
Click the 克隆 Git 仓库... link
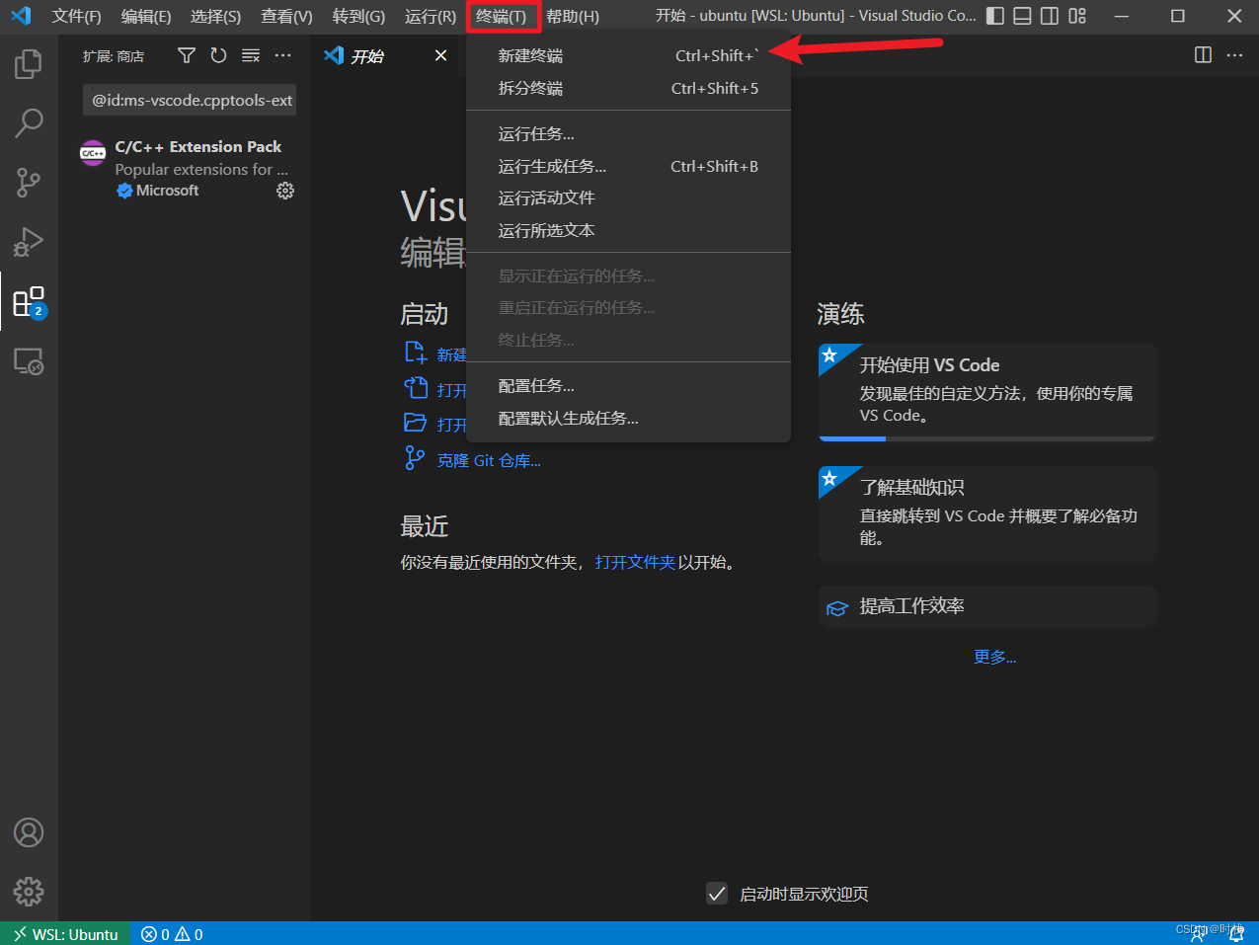pyautogui.click(x=489, y=460)
